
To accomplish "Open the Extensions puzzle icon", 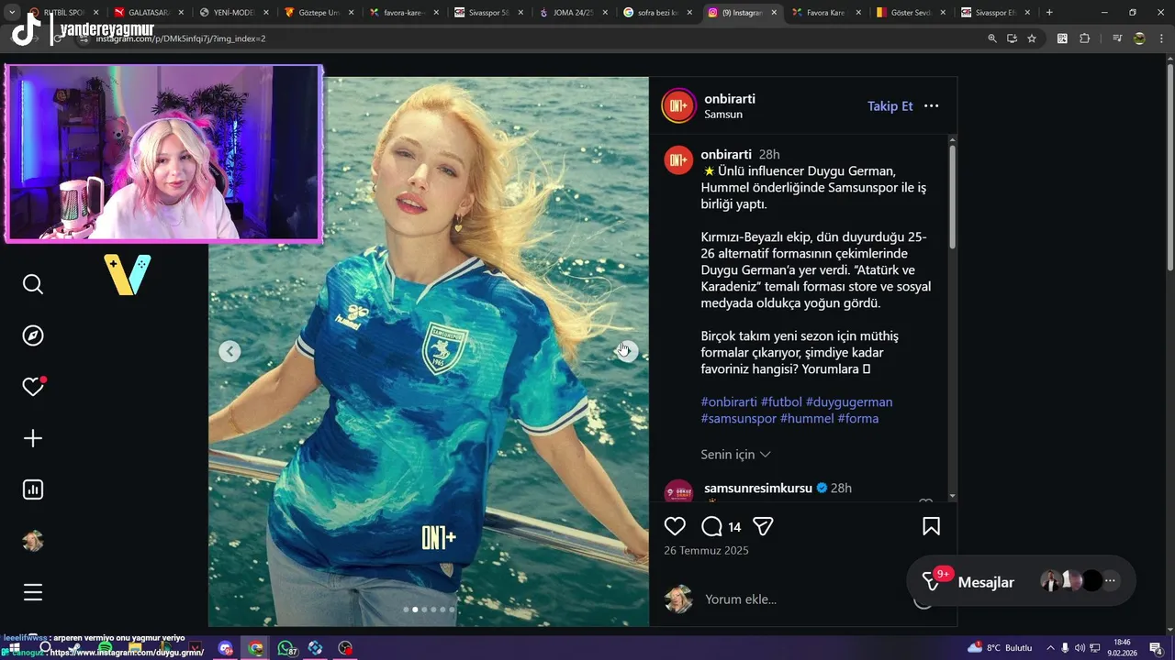I will point(1084,38).
